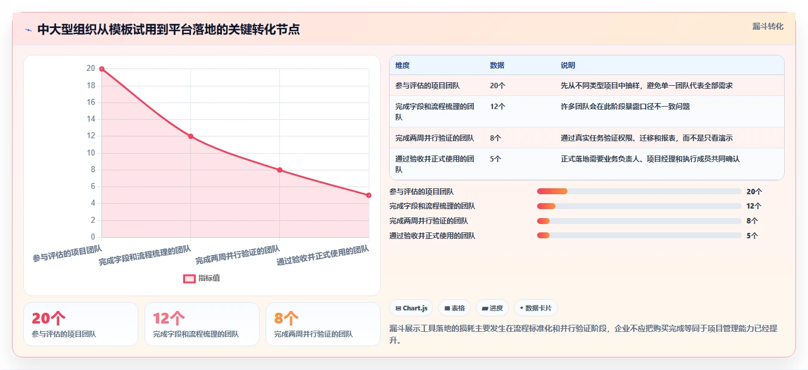
Task: Click the 完成两周并行验证的团队 progress bar
Action: [639, 221]
